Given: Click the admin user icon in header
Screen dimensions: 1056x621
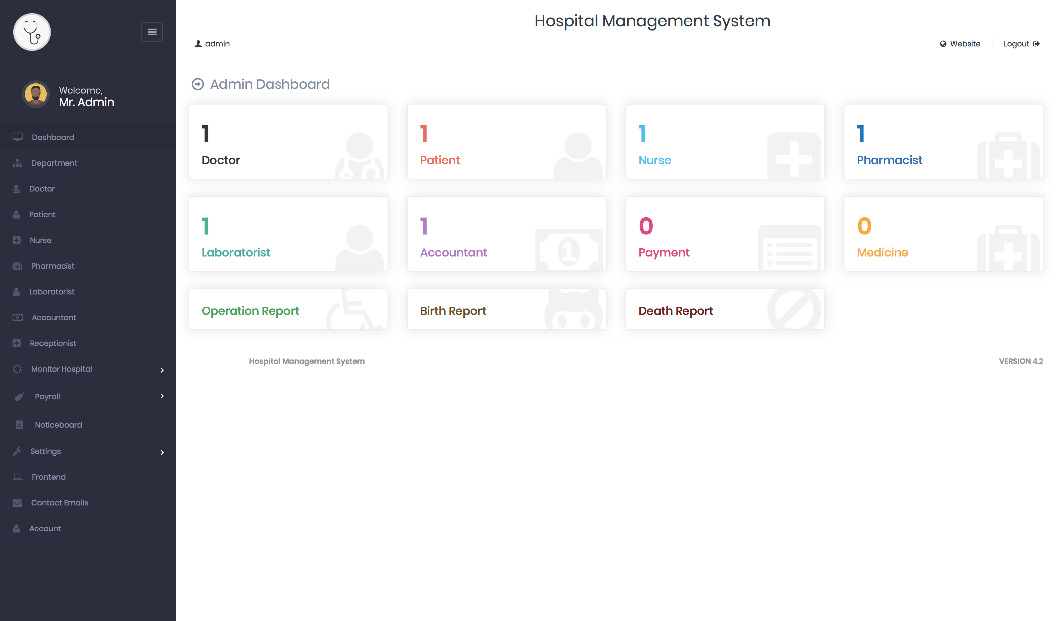Looking at the screenshot, I should pyautogui.click(x=198, y=44).
